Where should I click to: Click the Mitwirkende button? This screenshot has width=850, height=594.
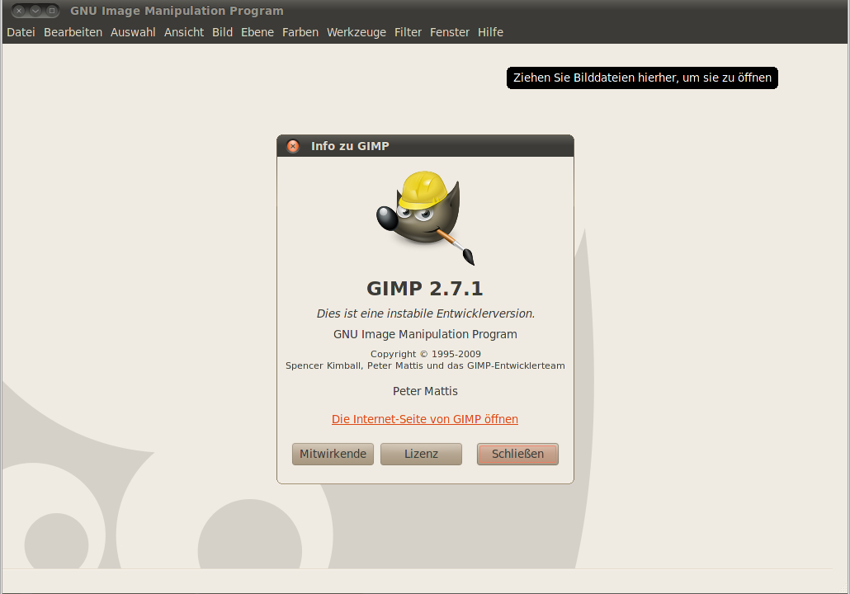333,454
